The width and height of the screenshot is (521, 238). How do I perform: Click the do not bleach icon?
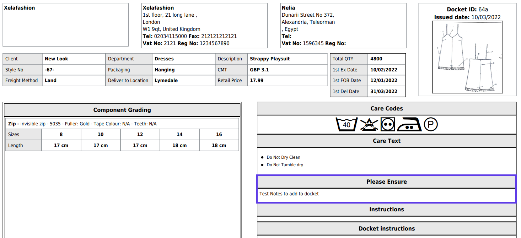[x=369, y=125]
